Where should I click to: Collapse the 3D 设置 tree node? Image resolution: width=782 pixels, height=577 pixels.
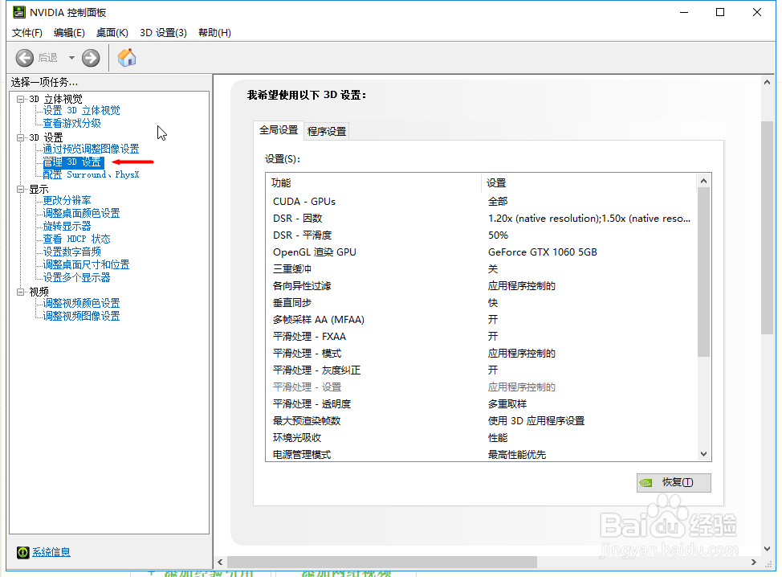pos(20,137)
